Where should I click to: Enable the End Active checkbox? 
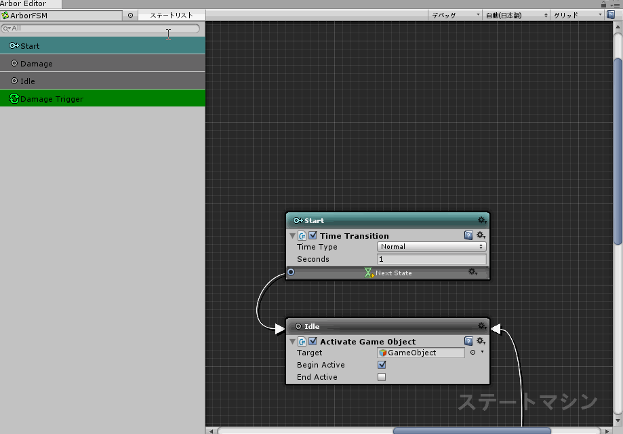382,377
